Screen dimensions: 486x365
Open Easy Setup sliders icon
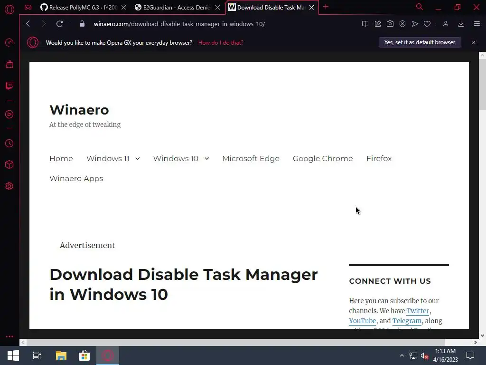(x=477, y=24)
